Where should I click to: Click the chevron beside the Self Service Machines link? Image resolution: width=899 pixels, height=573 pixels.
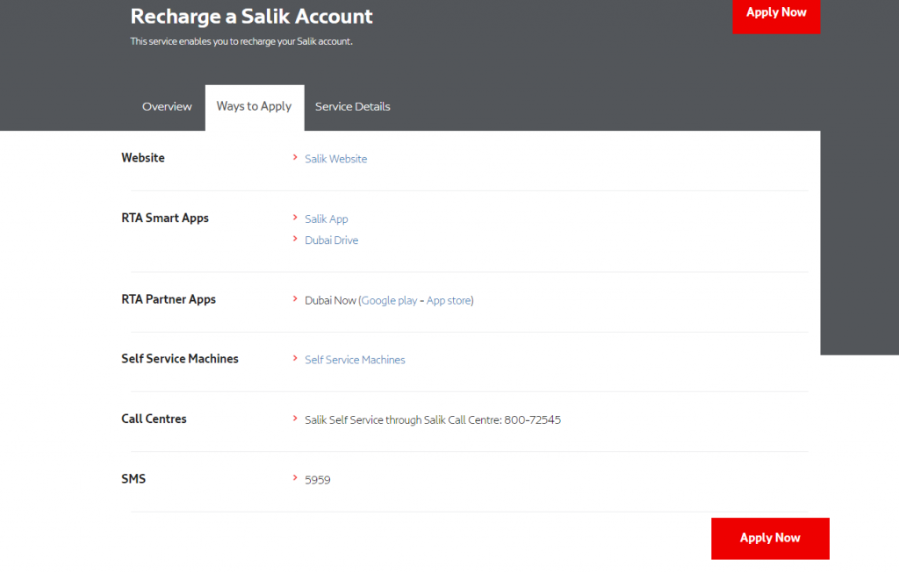[x=295, y=359]
